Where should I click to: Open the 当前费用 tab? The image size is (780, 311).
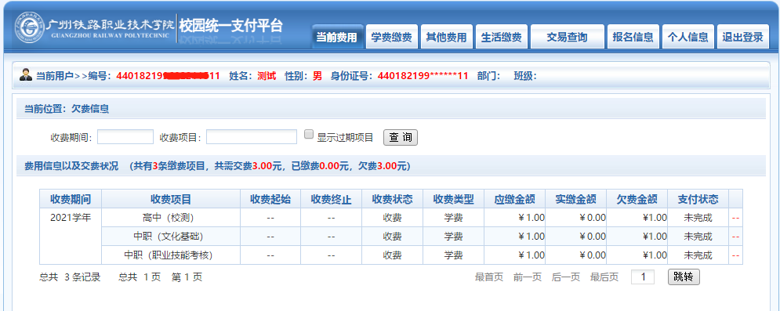[x=337, y=37]
